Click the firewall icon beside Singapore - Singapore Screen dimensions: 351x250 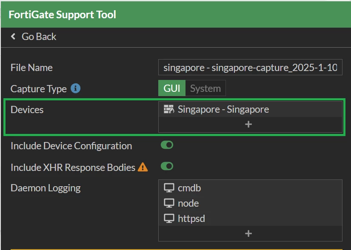point(169,109)
